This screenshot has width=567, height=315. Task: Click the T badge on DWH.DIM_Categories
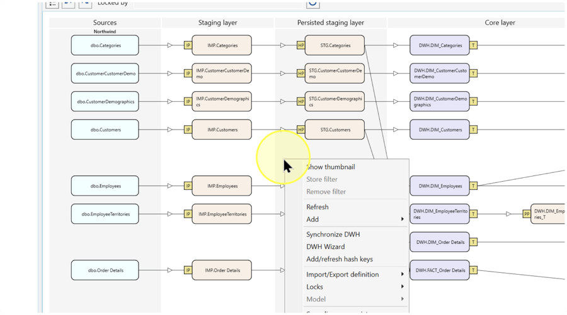coord(473,45)
